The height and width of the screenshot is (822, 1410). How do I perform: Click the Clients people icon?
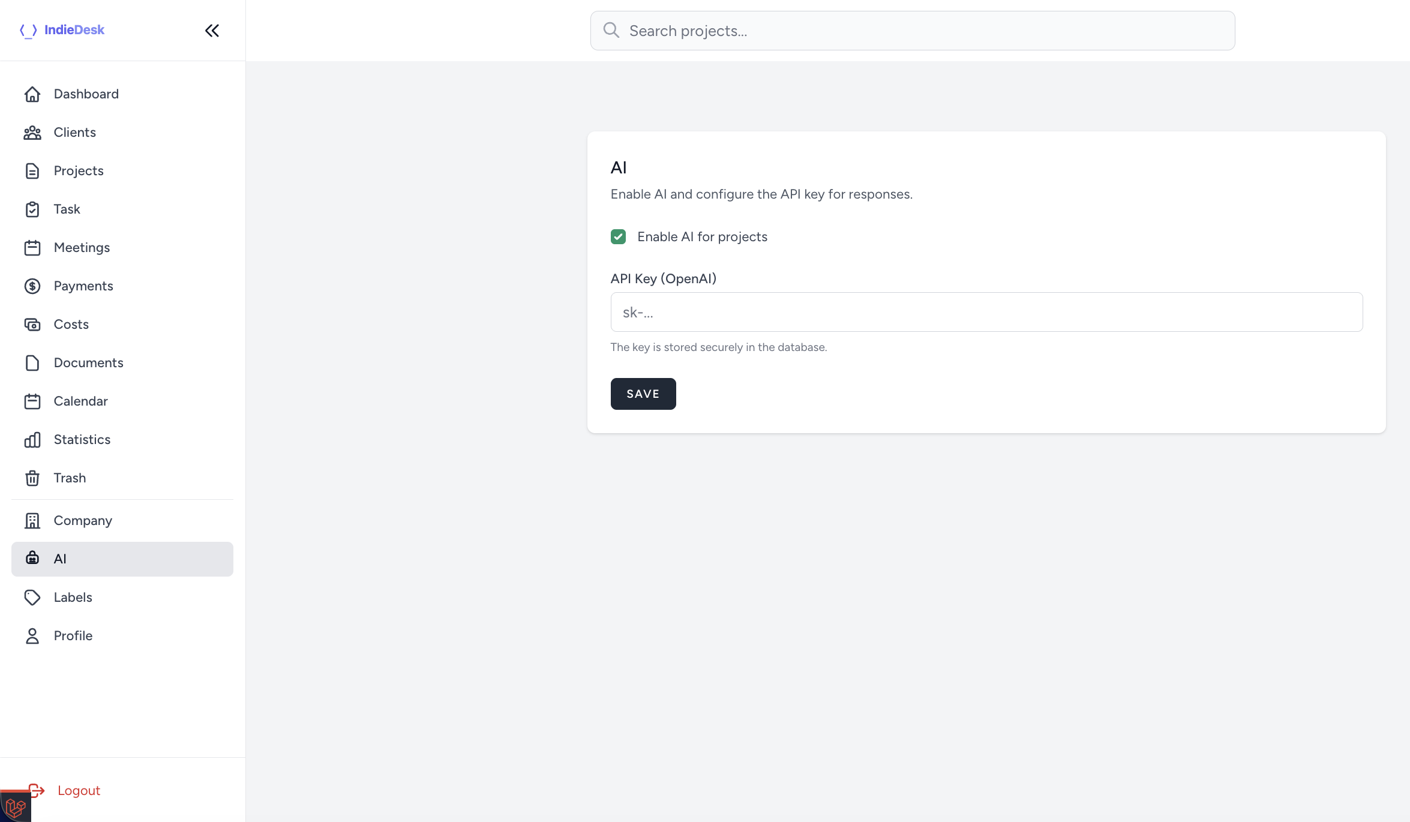pos(32,133)
